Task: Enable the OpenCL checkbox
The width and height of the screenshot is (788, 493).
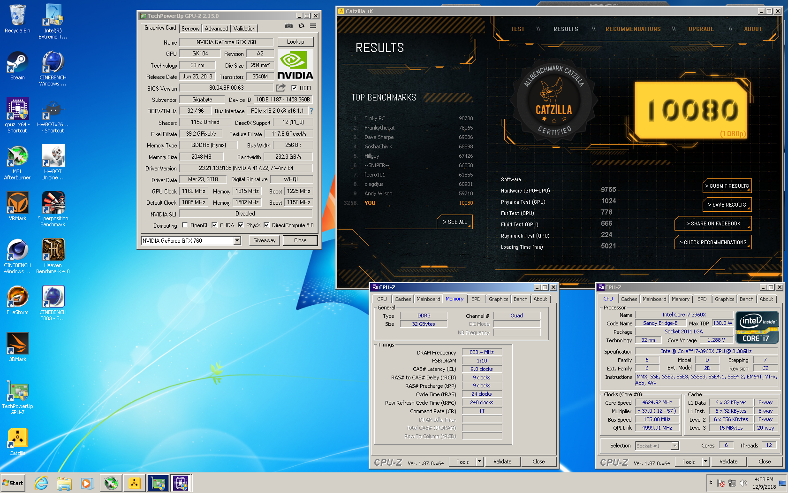Action: click(x=185, y=225)
